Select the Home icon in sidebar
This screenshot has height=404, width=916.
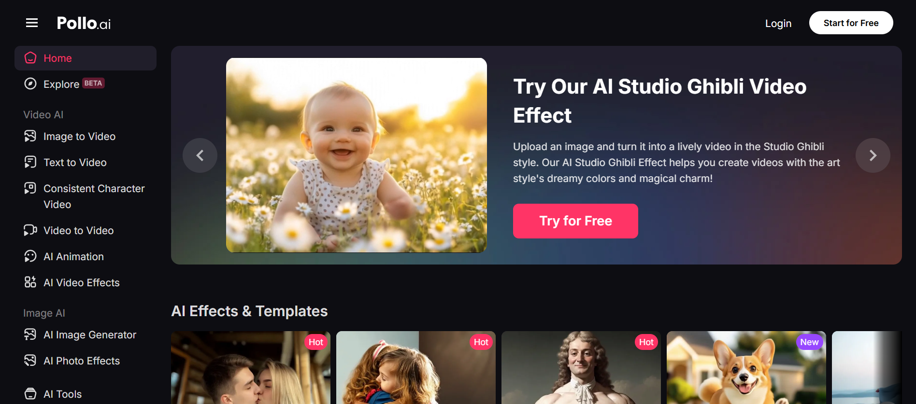coord(30,58)
